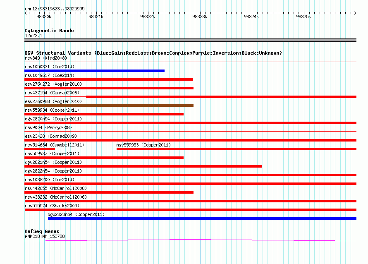The height and width of the screenshot is (264, 368).
Task: Click the 98324k ruler label
Action: 251,17
